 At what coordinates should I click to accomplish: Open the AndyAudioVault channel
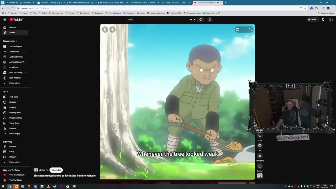coord(15,57)
